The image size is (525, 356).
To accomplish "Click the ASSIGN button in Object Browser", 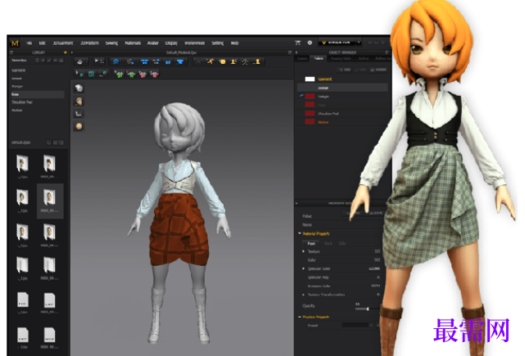I will pyautogui.click(x=378, y=70).
